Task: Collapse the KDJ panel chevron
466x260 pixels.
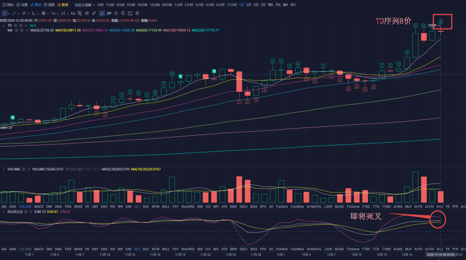Action: tap(4, 212)
